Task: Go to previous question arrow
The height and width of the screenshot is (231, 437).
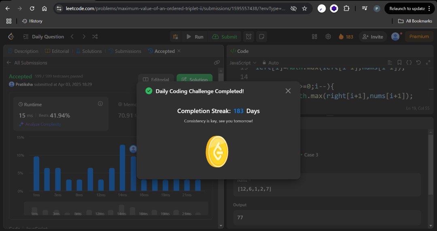Action: coord(72,37)
